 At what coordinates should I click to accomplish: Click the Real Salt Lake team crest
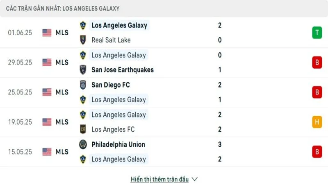(x=83, y=40)
